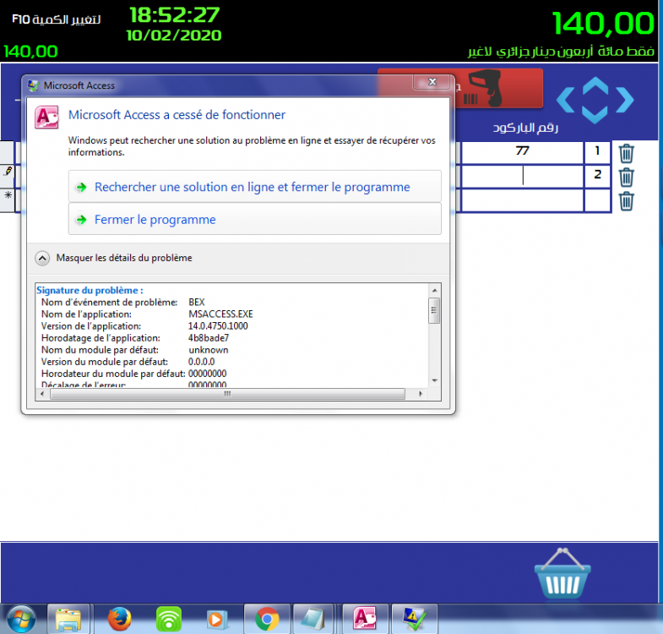This screenshot has height=634, width=663.
Task: Open the Windows Start menu orb
Action: pyautogui.click(x=22, y=619)
